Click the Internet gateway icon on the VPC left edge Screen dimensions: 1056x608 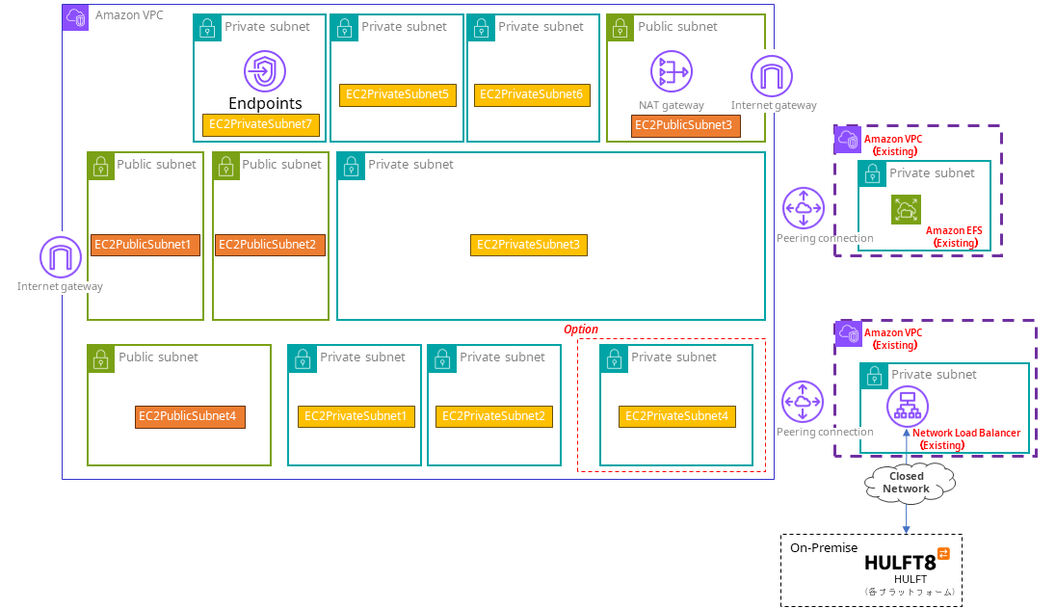(61, 257)
